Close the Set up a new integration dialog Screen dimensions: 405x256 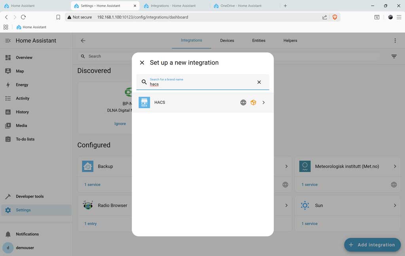[142, 62]
